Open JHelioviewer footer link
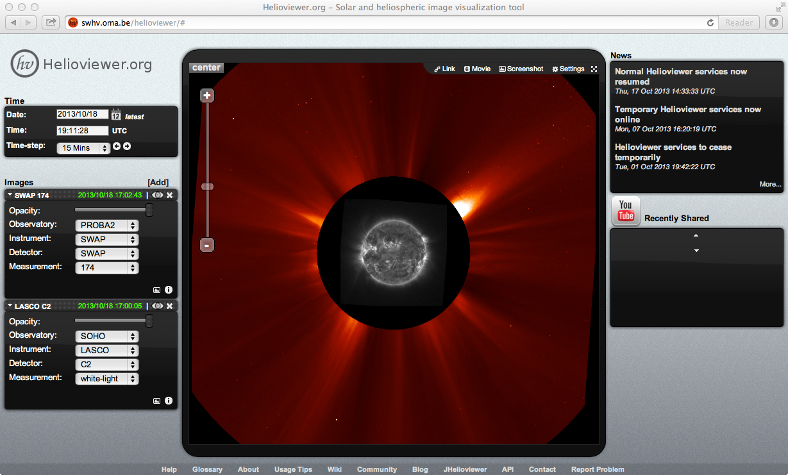 pyautogui.click(x=465, y=469)
